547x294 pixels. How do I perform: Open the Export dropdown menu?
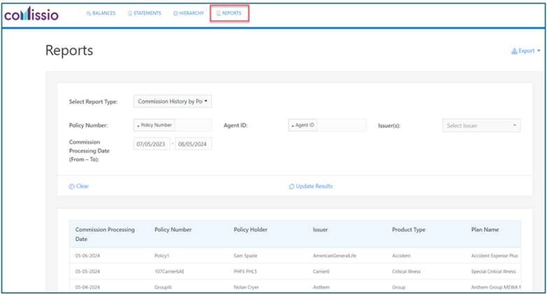click(x=526, y=51)
